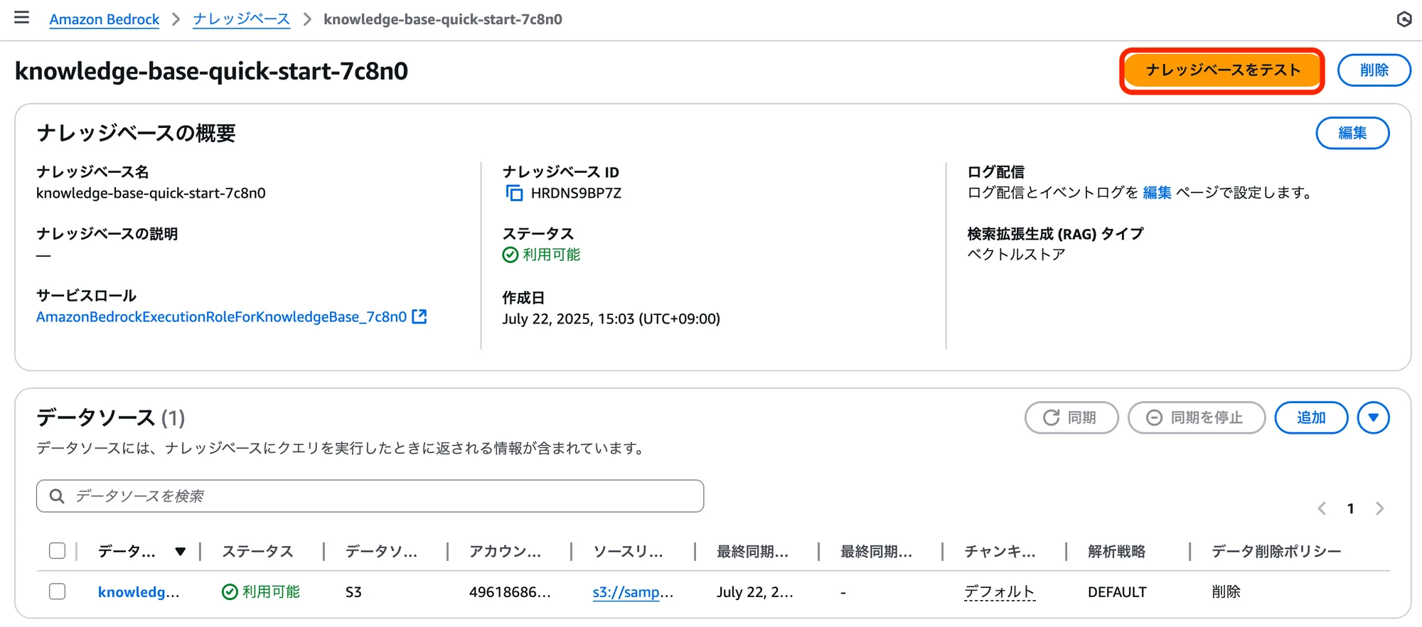1422x627 pixels.
Task: Click the 解析戦略 column header
Action: 1116,552
